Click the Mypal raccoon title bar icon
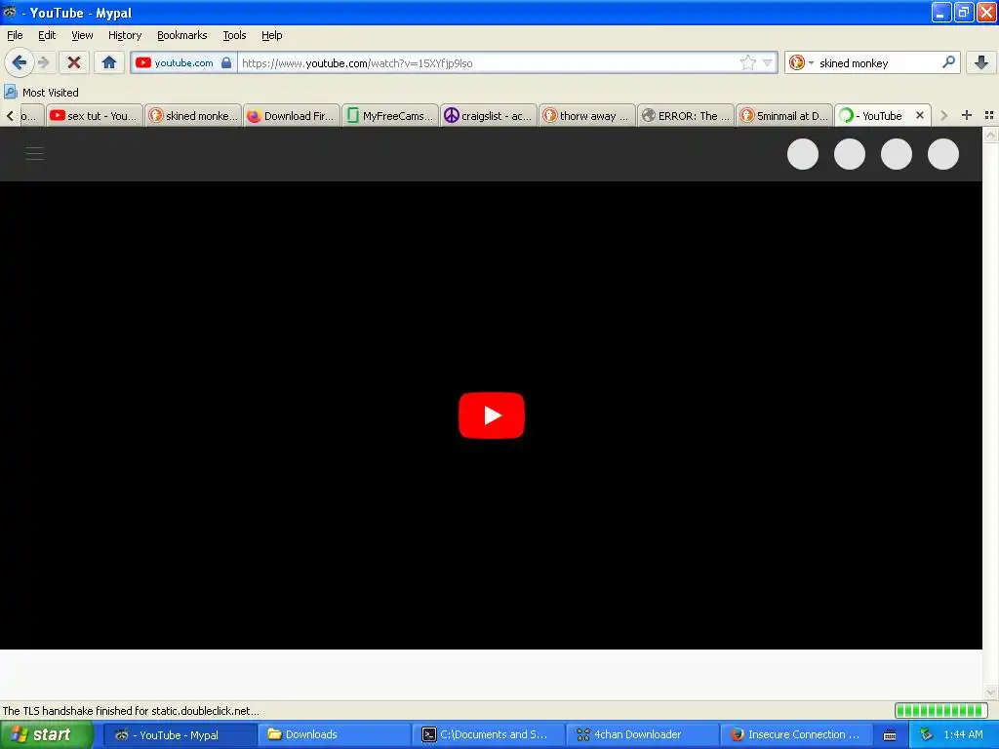This screenshot has width=999, height=749. (10, 12)
